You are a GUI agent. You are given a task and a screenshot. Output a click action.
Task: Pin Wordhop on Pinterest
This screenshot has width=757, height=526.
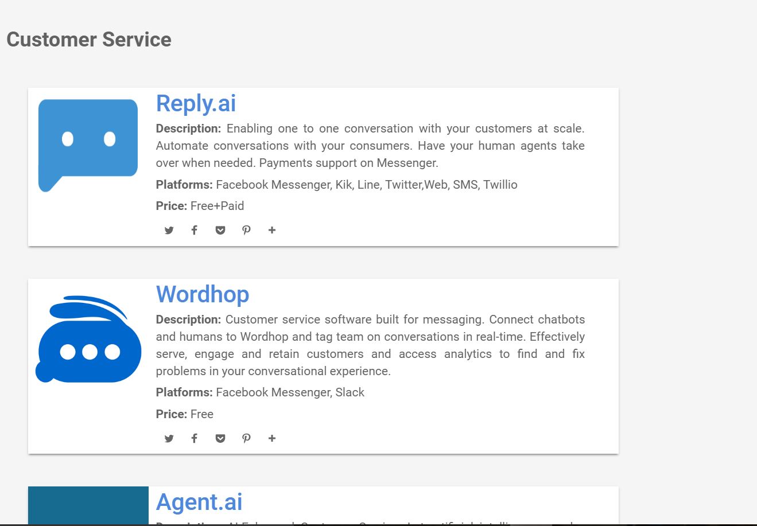[246, 438]
